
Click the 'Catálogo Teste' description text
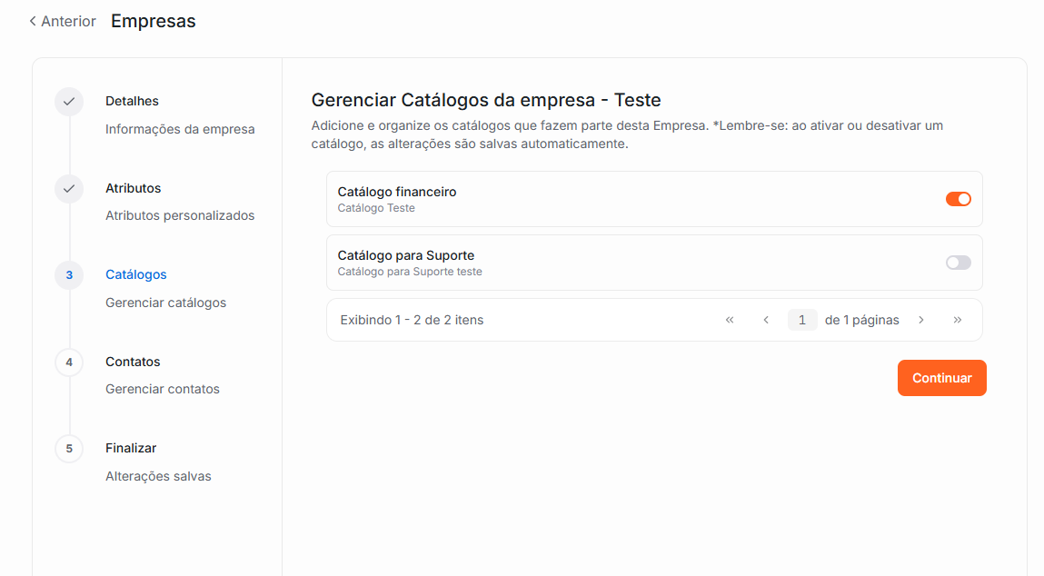coord(376,208)
